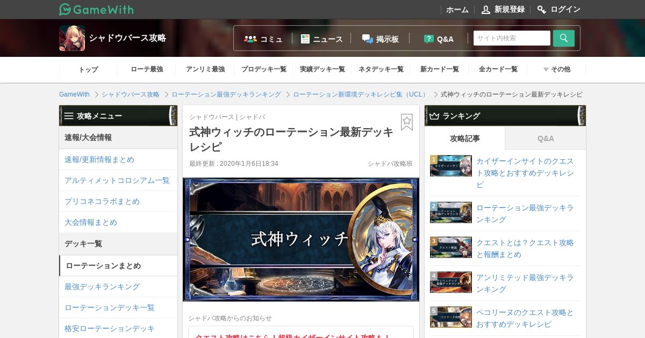Click the 新規登録 link
The image size is (645, 338).
pos(510,10)
